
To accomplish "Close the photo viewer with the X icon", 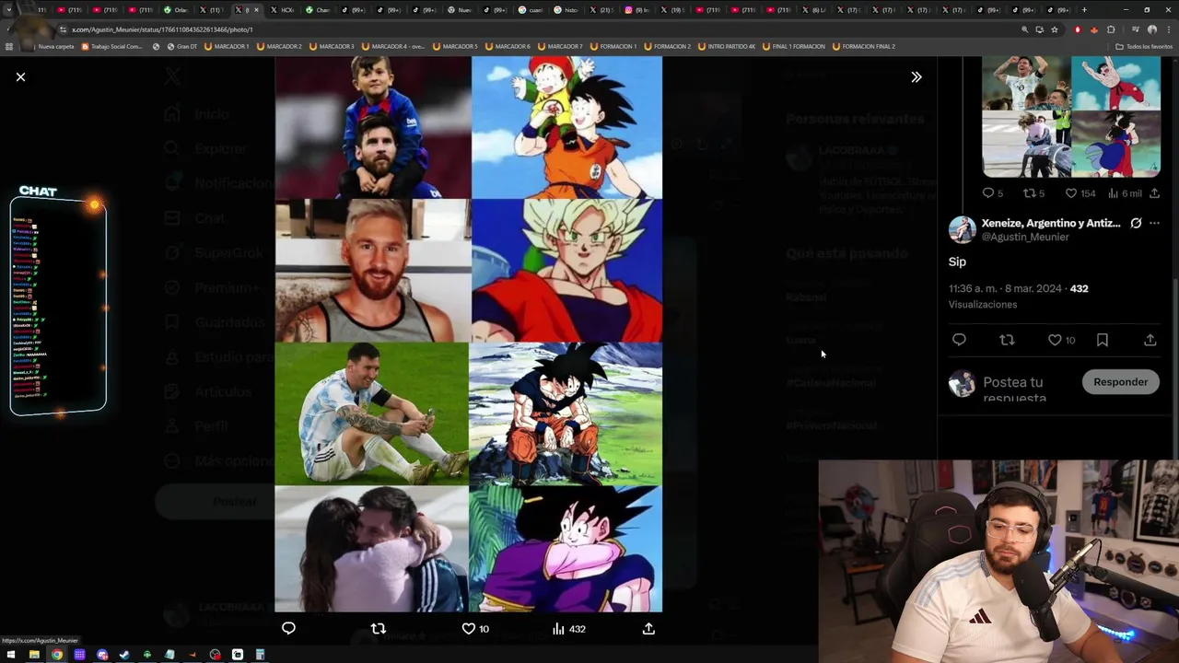I will pos(20,77).
